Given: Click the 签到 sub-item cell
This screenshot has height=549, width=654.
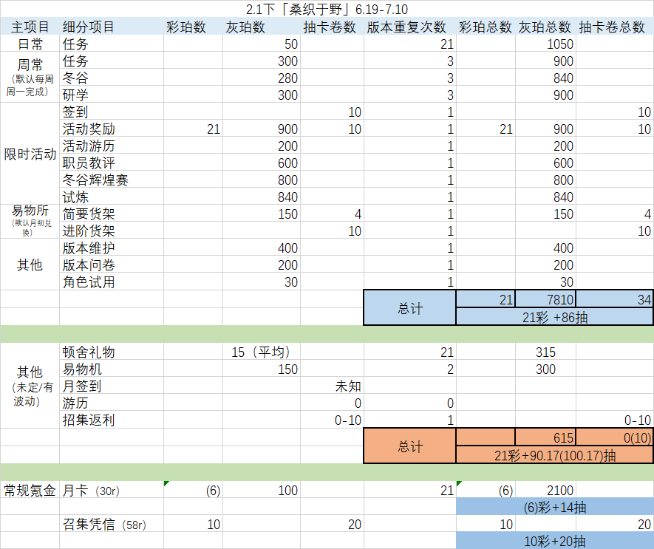Looking at the screenshot, I should point(112,112).
